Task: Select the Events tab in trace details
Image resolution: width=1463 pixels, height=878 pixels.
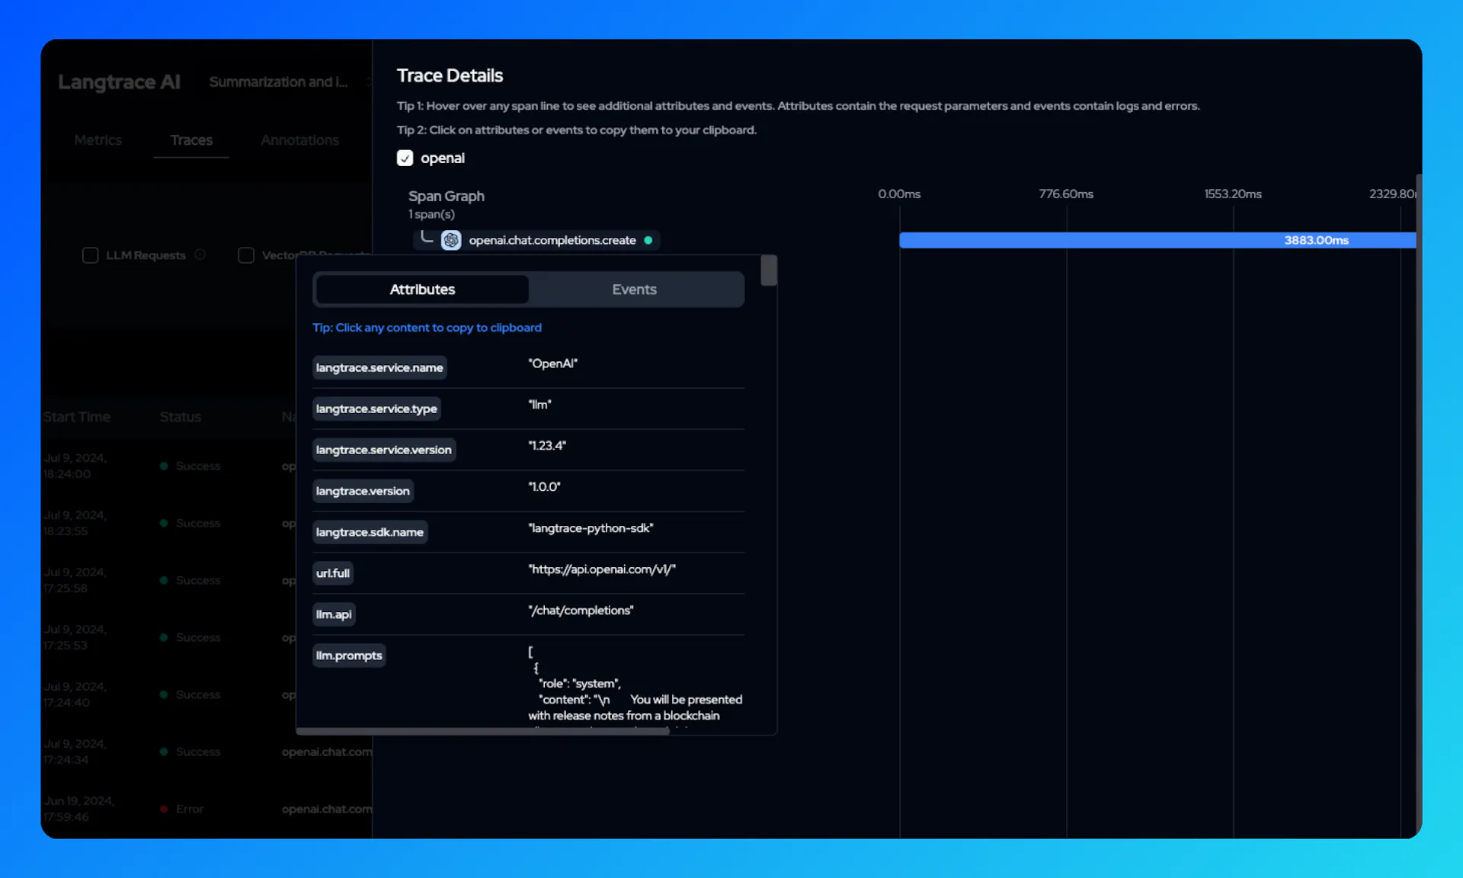Action: [635, 290]
